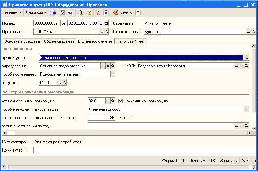Click ellipsis button for Способ поступления
This screenshot has width=258, height=171.
[113, 74]
